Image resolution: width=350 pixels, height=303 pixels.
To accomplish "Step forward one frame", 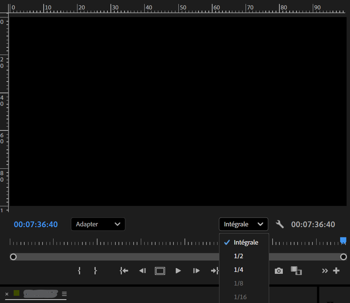I will pyautogui.click(x=196, y=271).
